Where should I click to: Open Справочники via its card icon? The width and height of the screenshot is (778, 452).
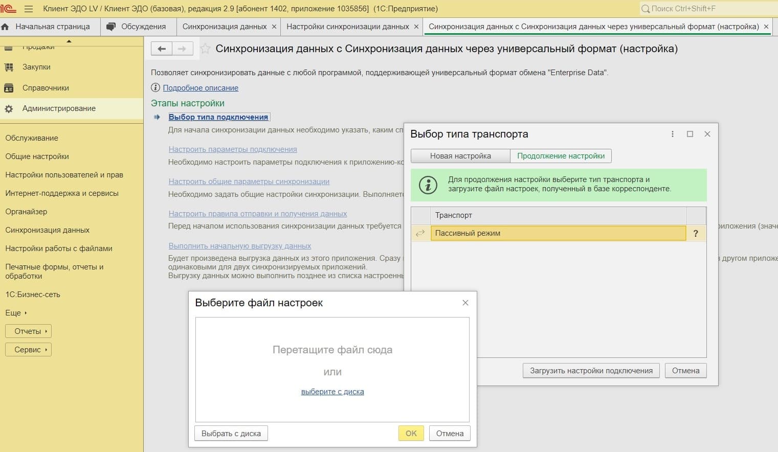(x=9, y=87)
